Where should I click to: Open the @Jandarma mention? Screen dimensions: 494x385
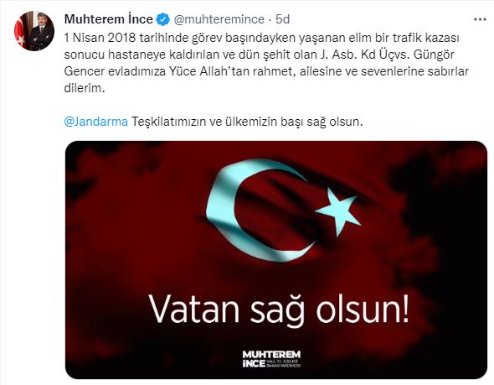[x=96, y=122]
